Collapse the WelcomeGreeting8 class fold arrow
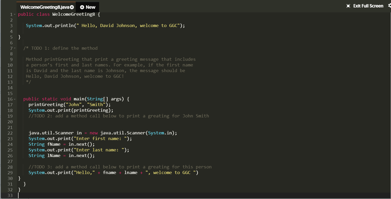This screenshot has width=391, height=199. pyautogui.click(x=15, y=14)
